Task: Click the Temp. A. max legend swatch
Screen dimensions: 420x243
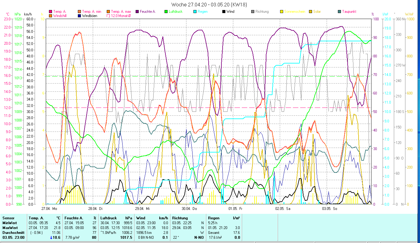Action: pyautogui.click(x=108, y=12)
